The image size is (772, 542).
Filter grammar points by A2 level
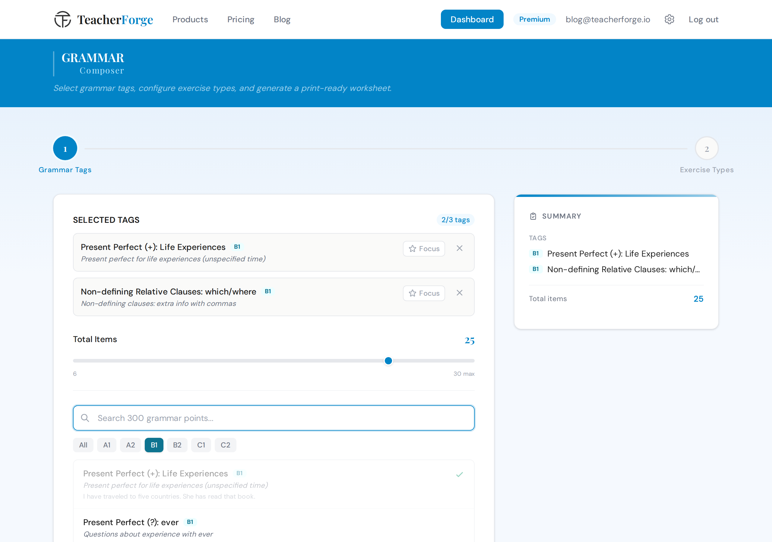click(x=131, y=445)
